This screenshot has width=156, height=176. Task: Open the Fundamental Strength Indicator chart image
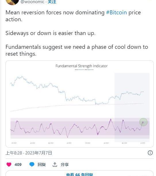(x=80, y=104)
